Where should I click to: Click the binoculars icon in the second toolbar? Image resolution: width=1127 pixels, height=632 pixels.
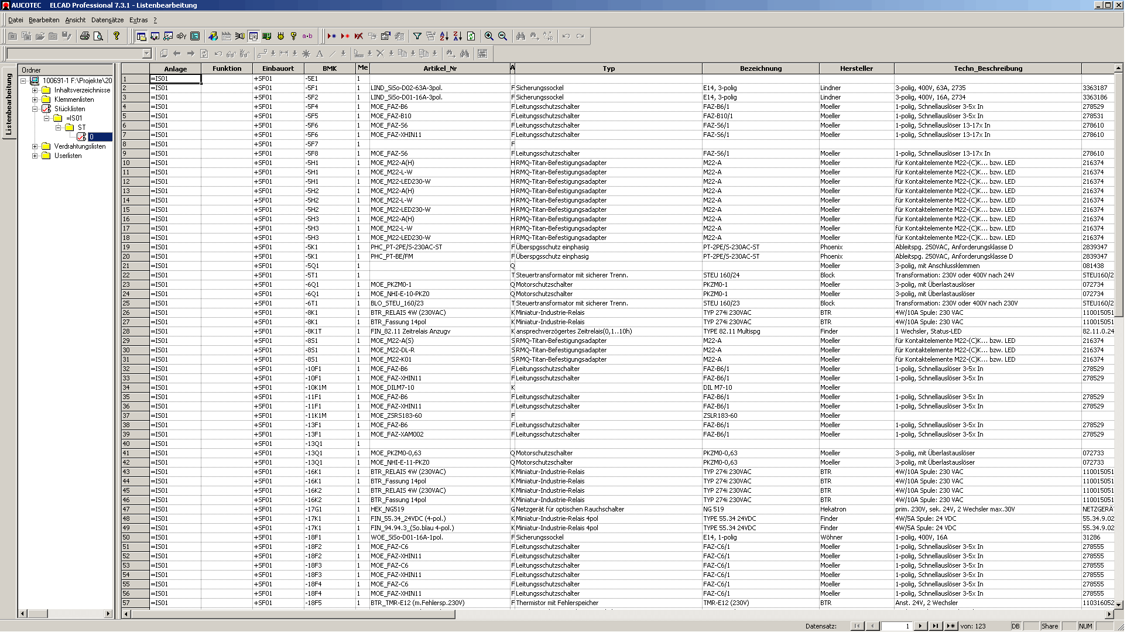point(465,54)
